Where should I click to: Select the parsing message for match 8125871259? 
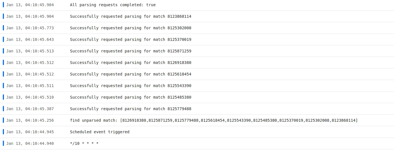click(x=130, y=51)
